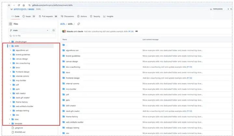Click parent directory folder icon
This screenshot has height=136, width=234.
[x=64, y=45]
